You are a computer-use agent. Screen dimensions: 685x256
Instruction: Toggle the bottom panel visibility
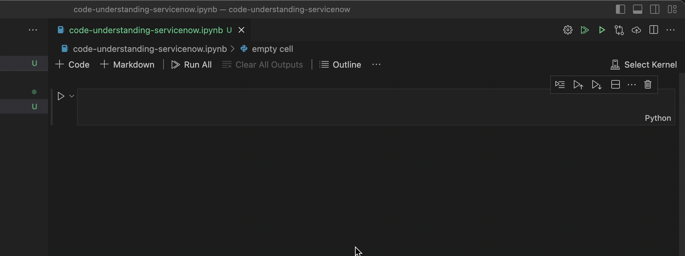point(637,9)
